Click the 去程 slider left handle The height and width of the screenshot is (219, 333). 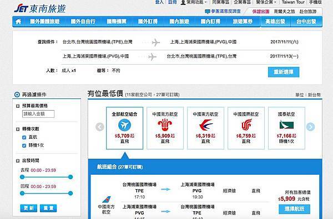pos(22,177)
